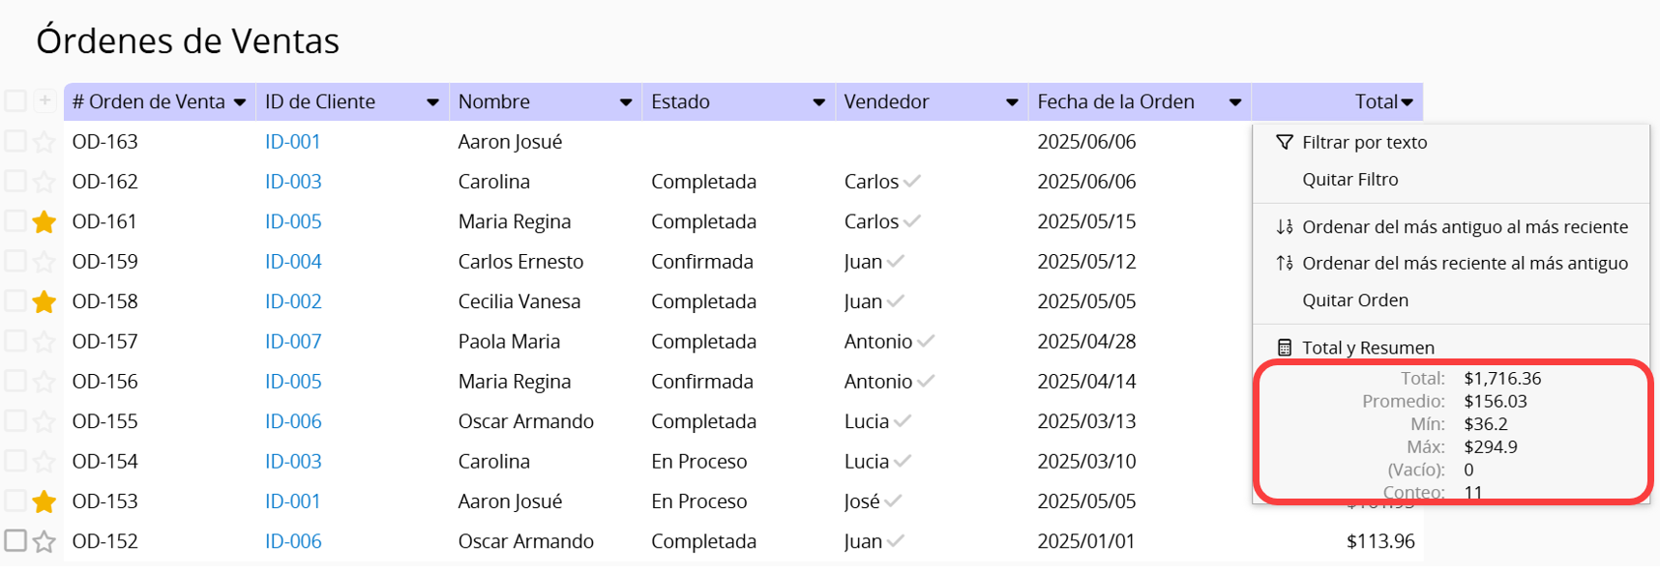Click the Fecha de la Orden dropdown arrow
Image resolution: width=1660 pixels, height=572 pixels.
[1235, 102]
